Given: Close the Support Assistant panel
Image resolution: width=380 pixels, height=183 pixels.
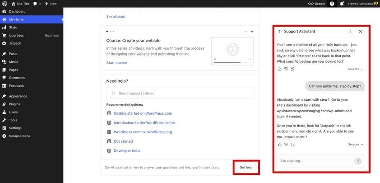Looking at the screenshot, I should pos(361,31).
